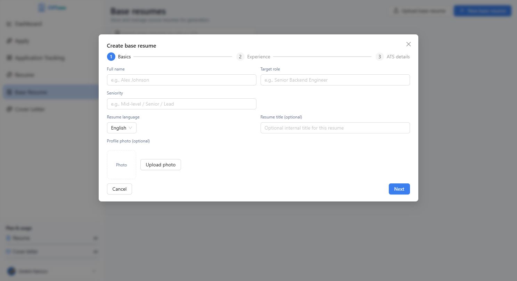This screenshot has height=281, width=517.
Task: Click the Dashboard icon in sidebar
Action: (x=9, y=24)
